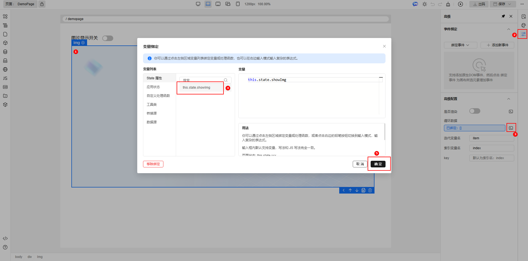This screenshot has width=528, height=261.
Task: Click the 移除绑定 button
Action: (153, 164)
